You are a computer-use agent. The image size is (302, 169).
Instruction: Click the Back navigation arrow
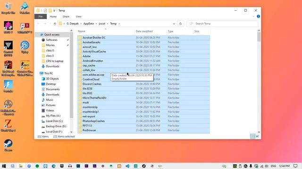39,23
